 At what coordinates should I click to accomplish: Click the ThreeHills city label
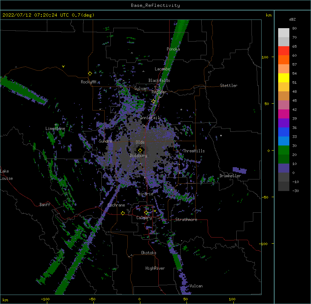pos(194,151)
